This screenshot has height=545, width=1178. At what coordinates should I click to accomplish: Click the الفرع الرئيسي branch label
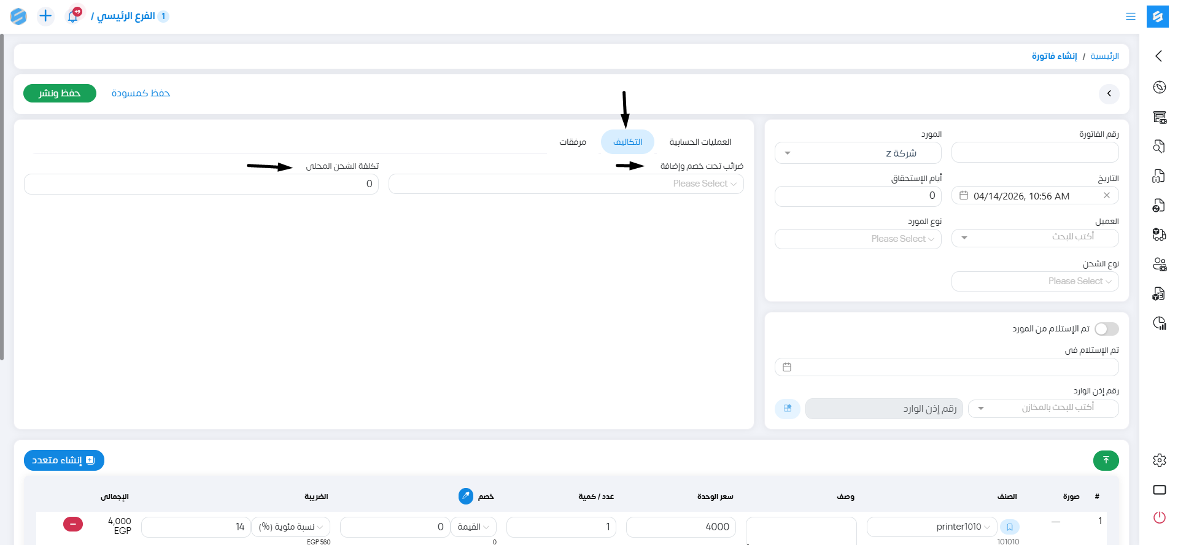(x=126, y=16)
